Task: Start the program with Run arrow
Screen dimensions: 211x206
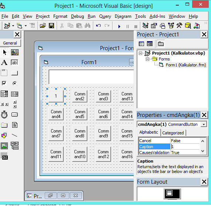Action: pos(119,26)
